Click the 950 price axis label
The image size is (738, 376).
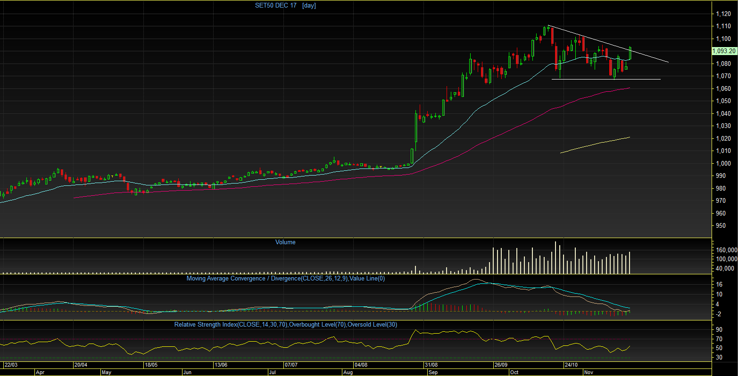point(721,226)
